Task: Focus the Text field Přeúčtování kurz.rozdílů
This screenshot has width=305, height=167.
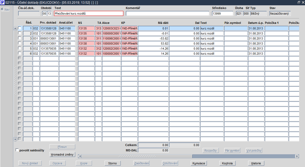Action: [89, 13]
